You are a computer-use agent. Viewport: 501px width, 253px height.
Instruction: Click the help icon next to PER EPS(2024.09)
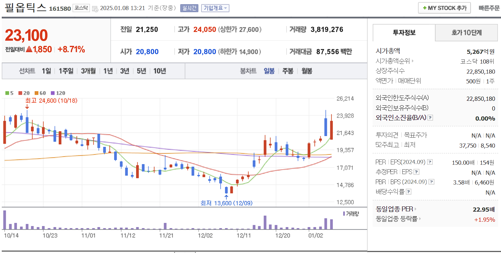tap(430, 162)
